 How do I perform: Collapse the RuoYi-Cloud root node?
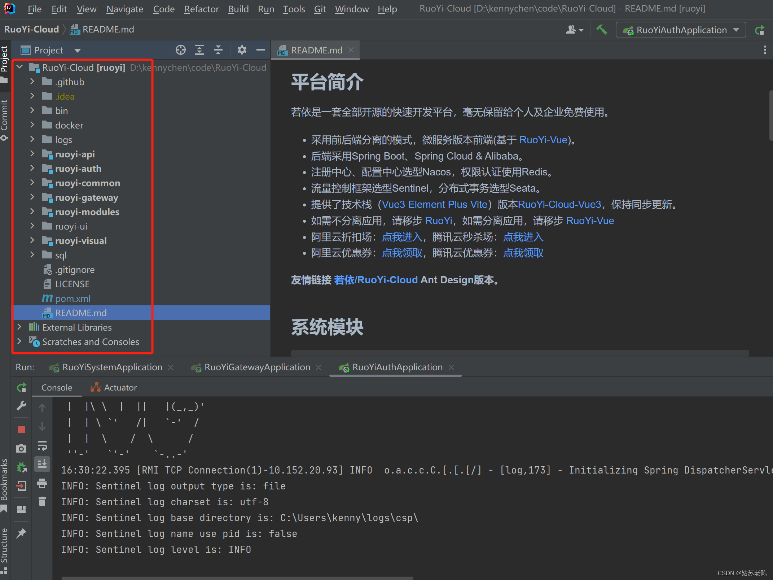[19, 67]
